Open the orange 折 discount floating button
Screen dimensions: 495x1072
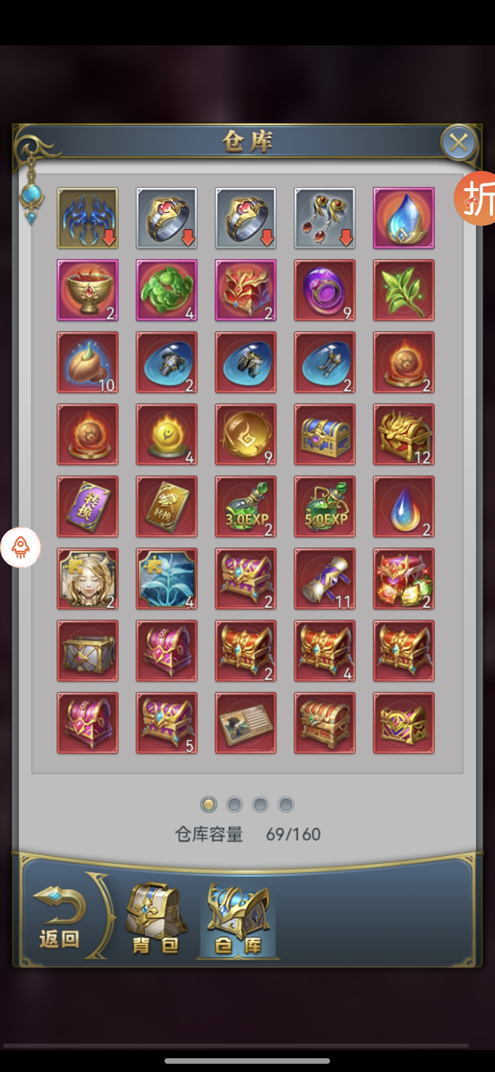[x=475, y=198]
